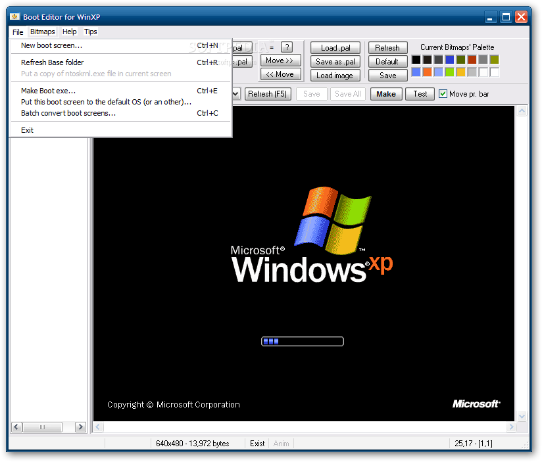Select the lime green palette swatch

(449, 72)
